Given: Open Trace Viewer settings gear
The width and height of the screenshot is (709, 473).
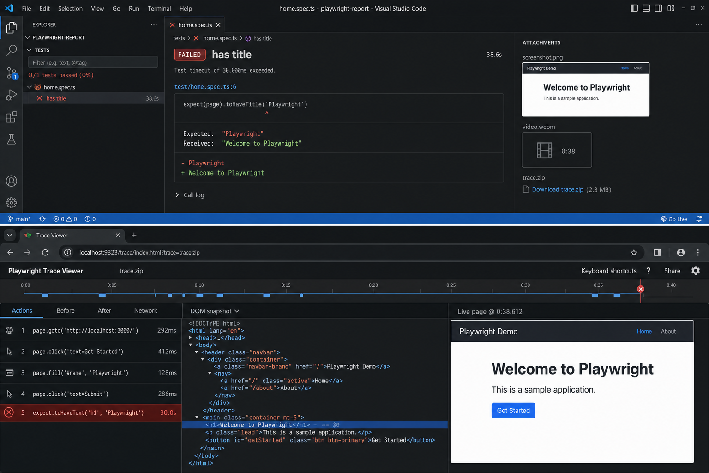Looking at the screenshot, I should (x=696, y=271).
